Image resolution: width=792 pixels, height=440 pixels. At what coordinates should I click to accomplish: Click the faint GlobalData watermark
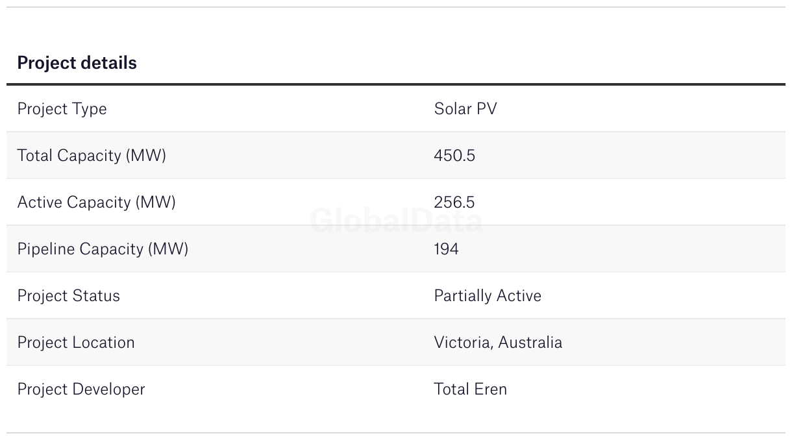(x=396, y=221)
